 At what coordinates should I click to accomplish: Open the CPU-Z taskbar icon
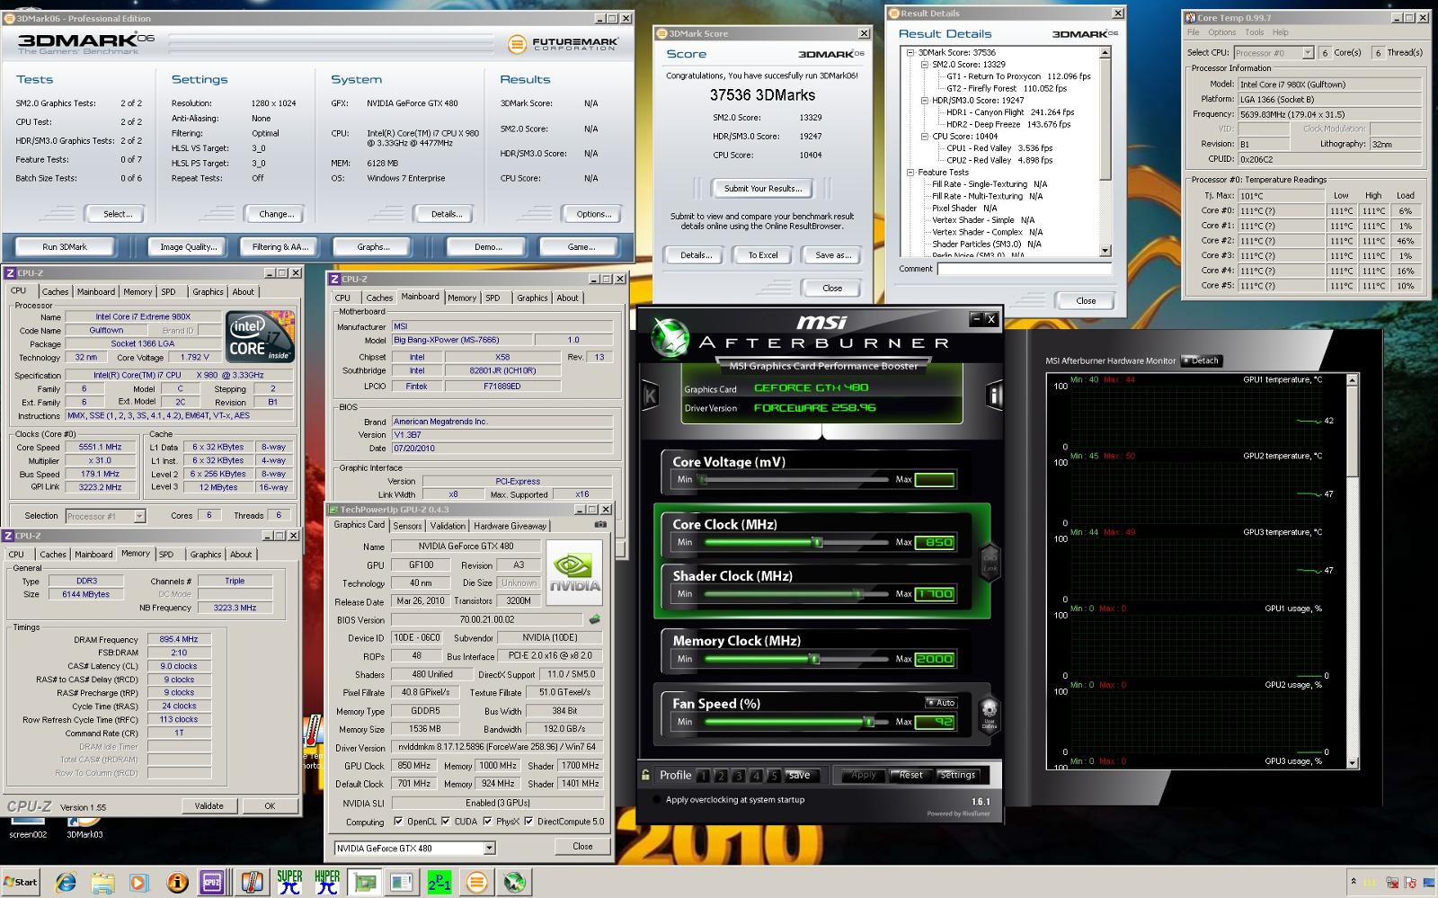pyautogui.click(x=212, y=882)
